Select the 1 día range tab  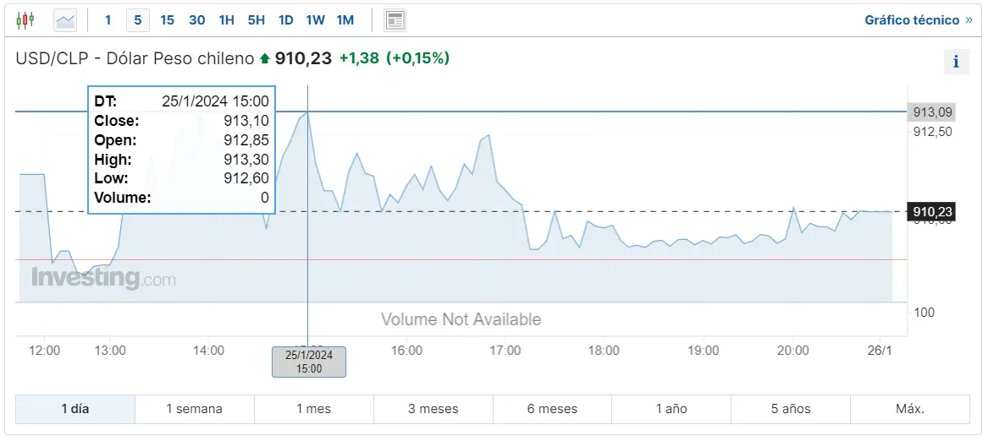point(75,409)
